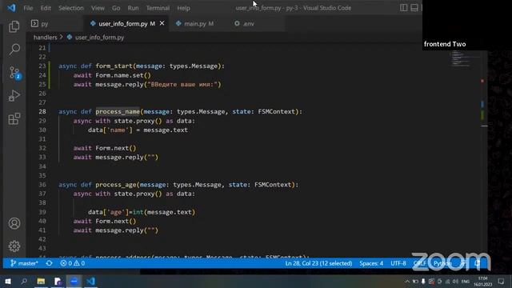This screenshot has width=512, height=288.
Task: Click form_start function name
Action: tap(114, 66)
